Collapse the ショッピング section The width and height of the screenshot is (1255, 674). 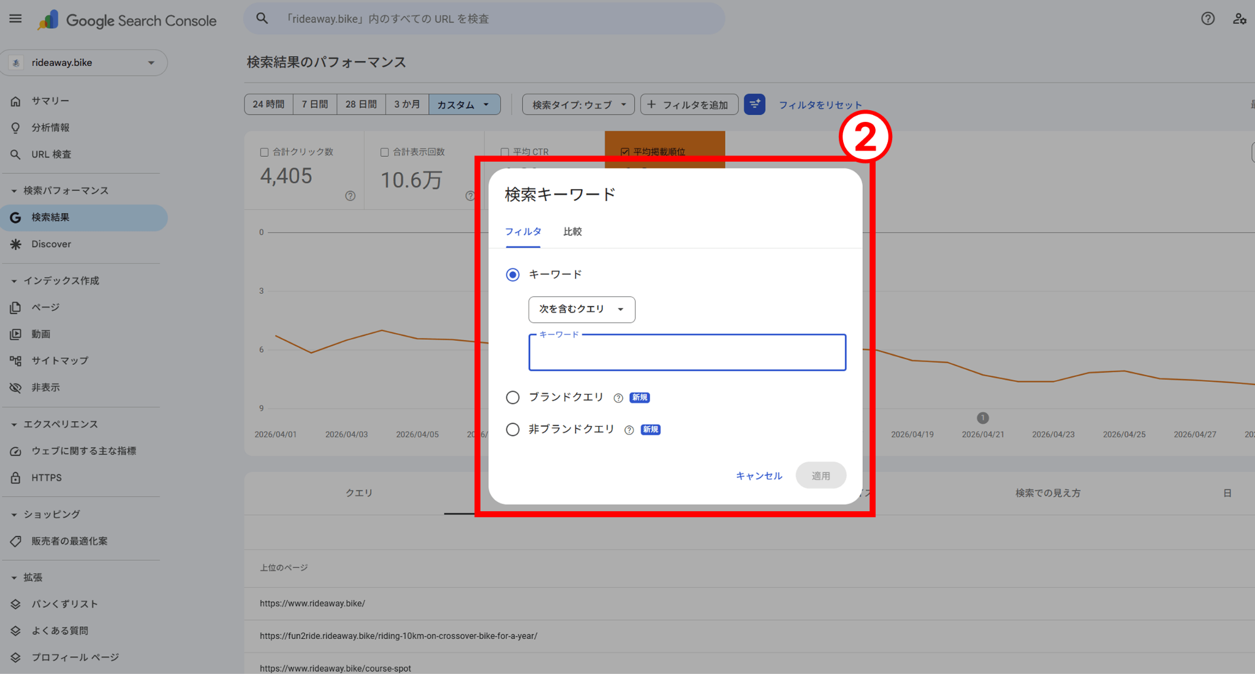(14, 514)
